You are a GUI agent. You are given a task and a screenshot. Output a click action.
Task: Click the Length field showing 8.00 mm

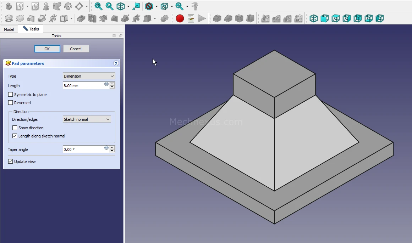(83, 85)
